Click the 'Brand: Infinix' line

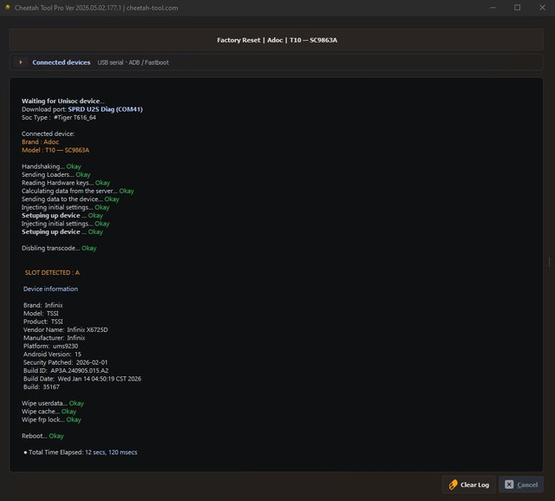(x=43, y=305)
